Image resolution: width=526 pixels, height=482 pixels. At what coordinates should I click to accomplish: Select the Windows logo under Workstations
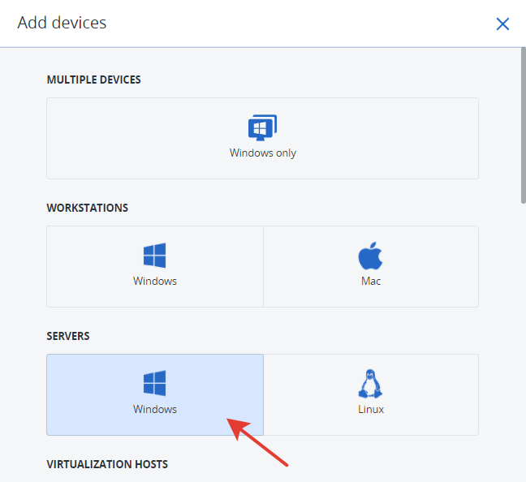point(155,256)
